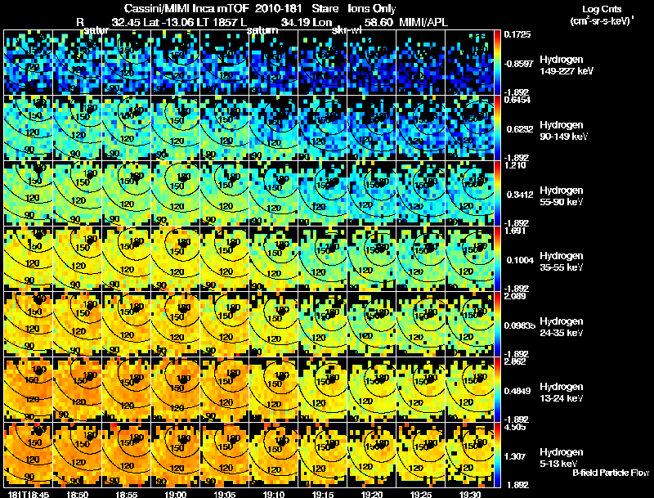Click the '58.60' header value

point(379,22)
